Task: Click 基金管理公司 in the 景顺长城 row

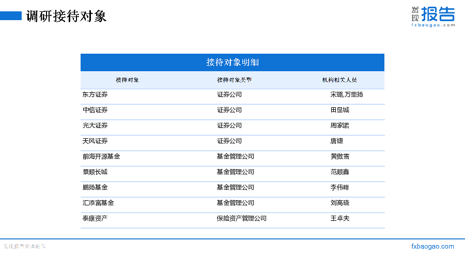Action: pos(236,172)
